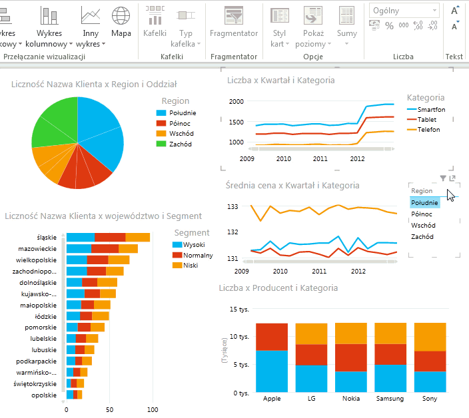469x418 pixels.
Task: Increase font size with larger A icon
Action: (455, 11)
